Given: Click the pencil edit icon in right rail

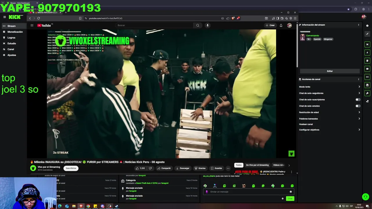Looking at the screenshot, I should 367,34.
